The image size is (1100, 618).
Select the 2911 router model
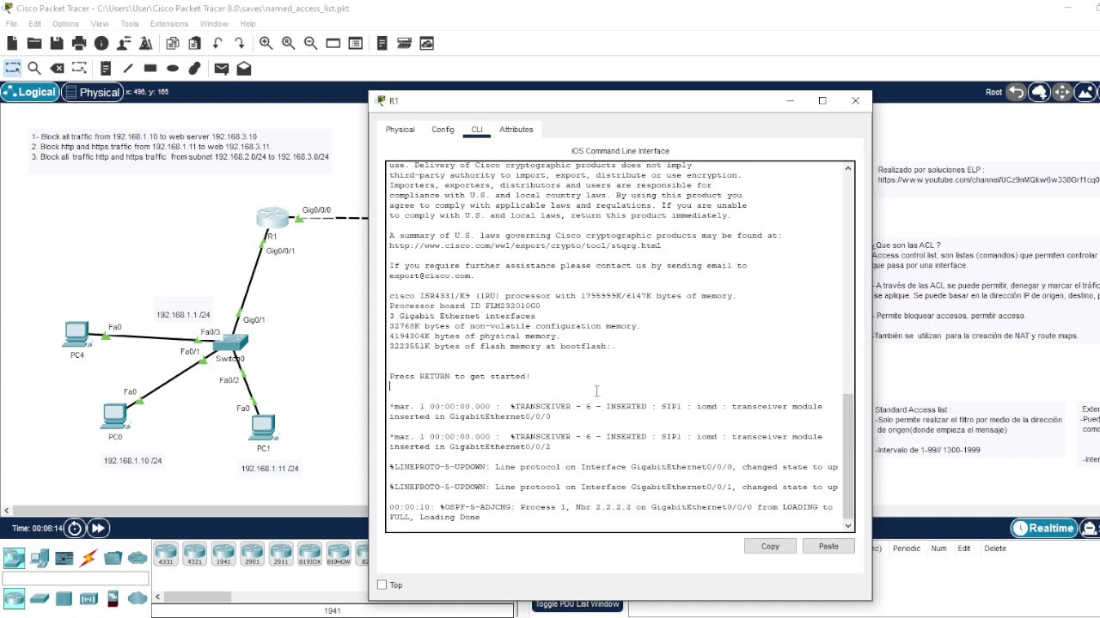[281, 554]
